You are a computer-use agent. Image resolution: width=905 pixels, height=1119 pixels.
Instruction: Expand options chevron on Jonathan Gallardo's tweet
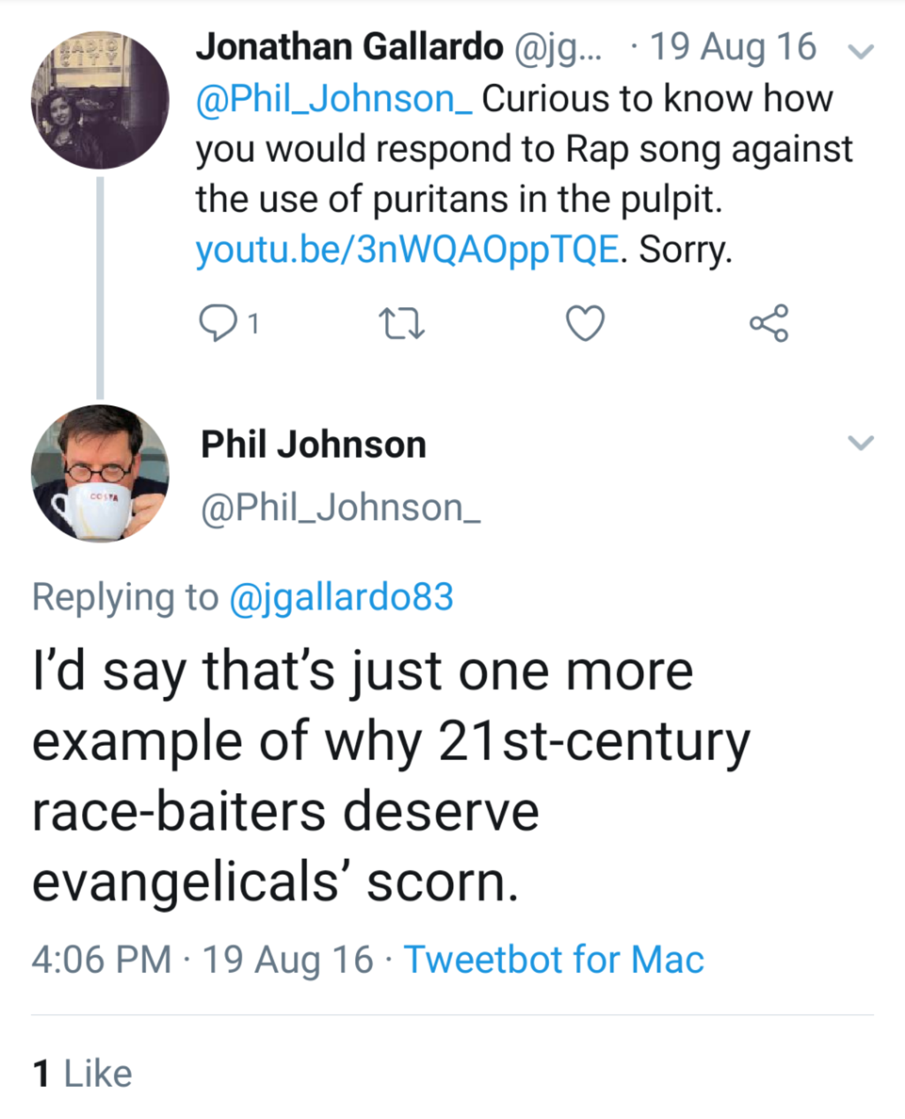pos(861,51)
